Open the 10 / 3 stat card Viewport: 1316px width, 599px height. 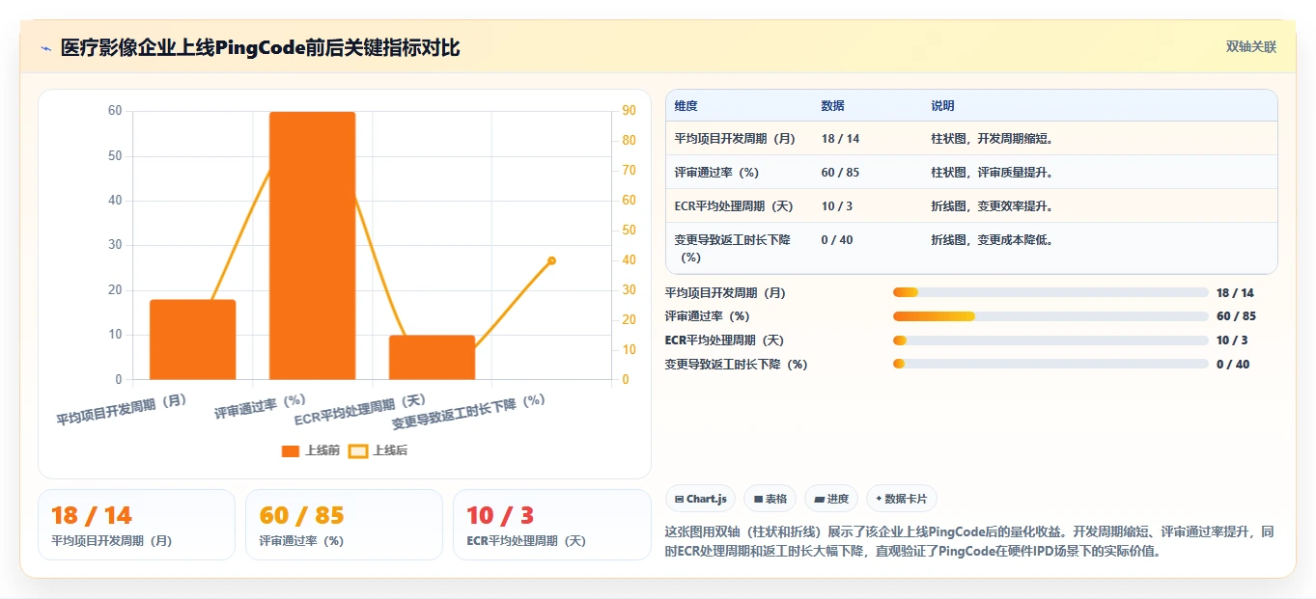[551, 525]
